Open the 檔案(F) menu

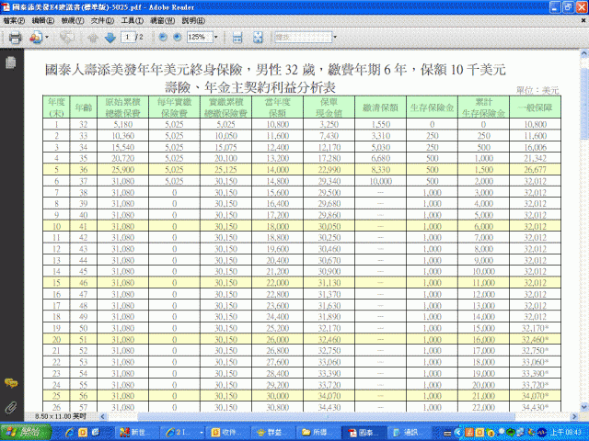[x=14, y=20]
